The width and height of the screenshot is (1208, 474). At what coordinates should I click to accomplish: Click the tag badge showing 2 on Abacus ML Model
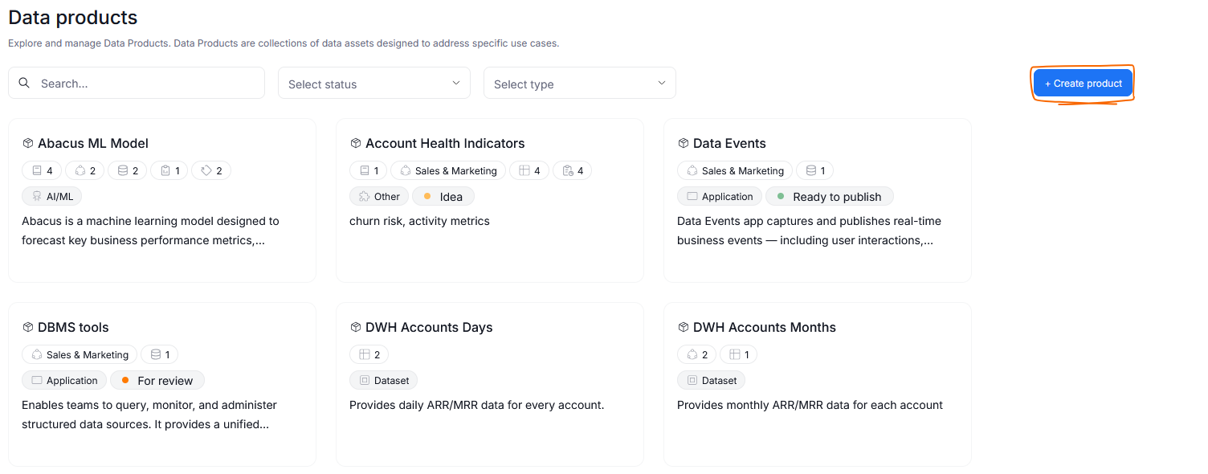tap(211, 170)
